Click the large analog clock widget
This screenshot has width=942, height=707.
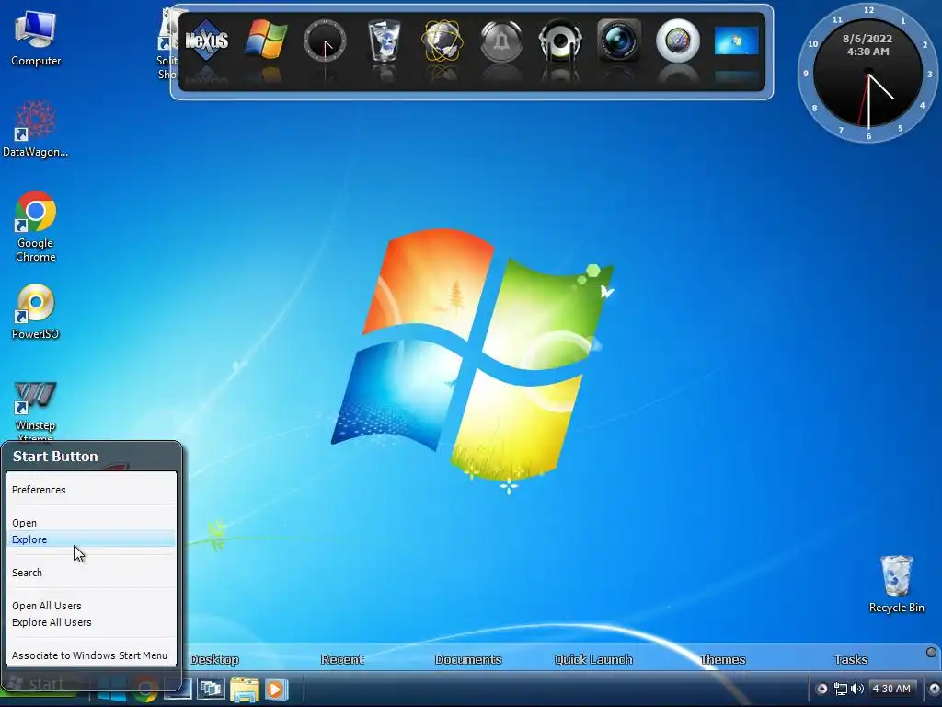pos(867,74)
